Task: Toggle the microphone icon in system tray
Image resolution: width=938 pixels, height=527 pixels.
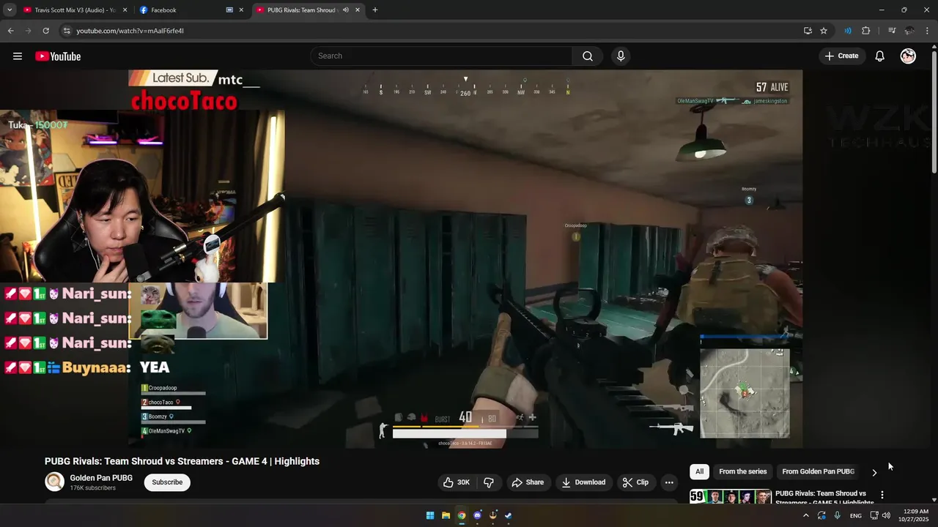Action: tap(837, 516)
